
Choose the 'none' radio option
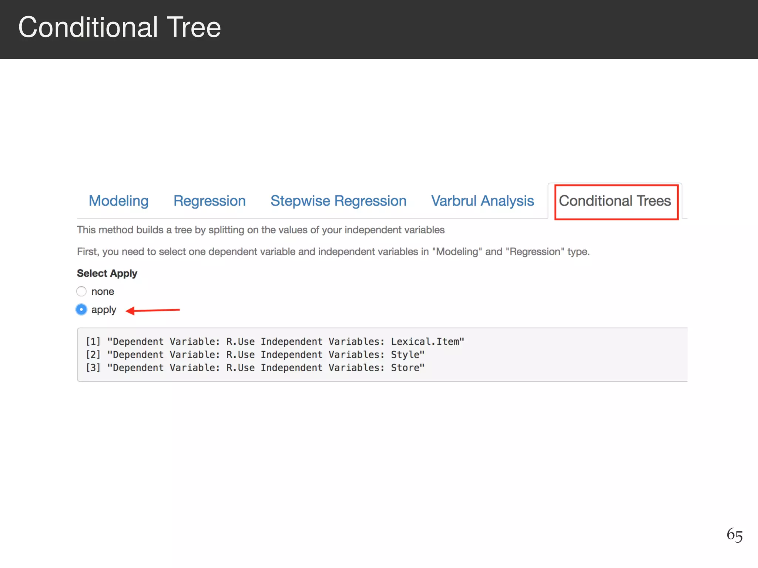point(81,291)
